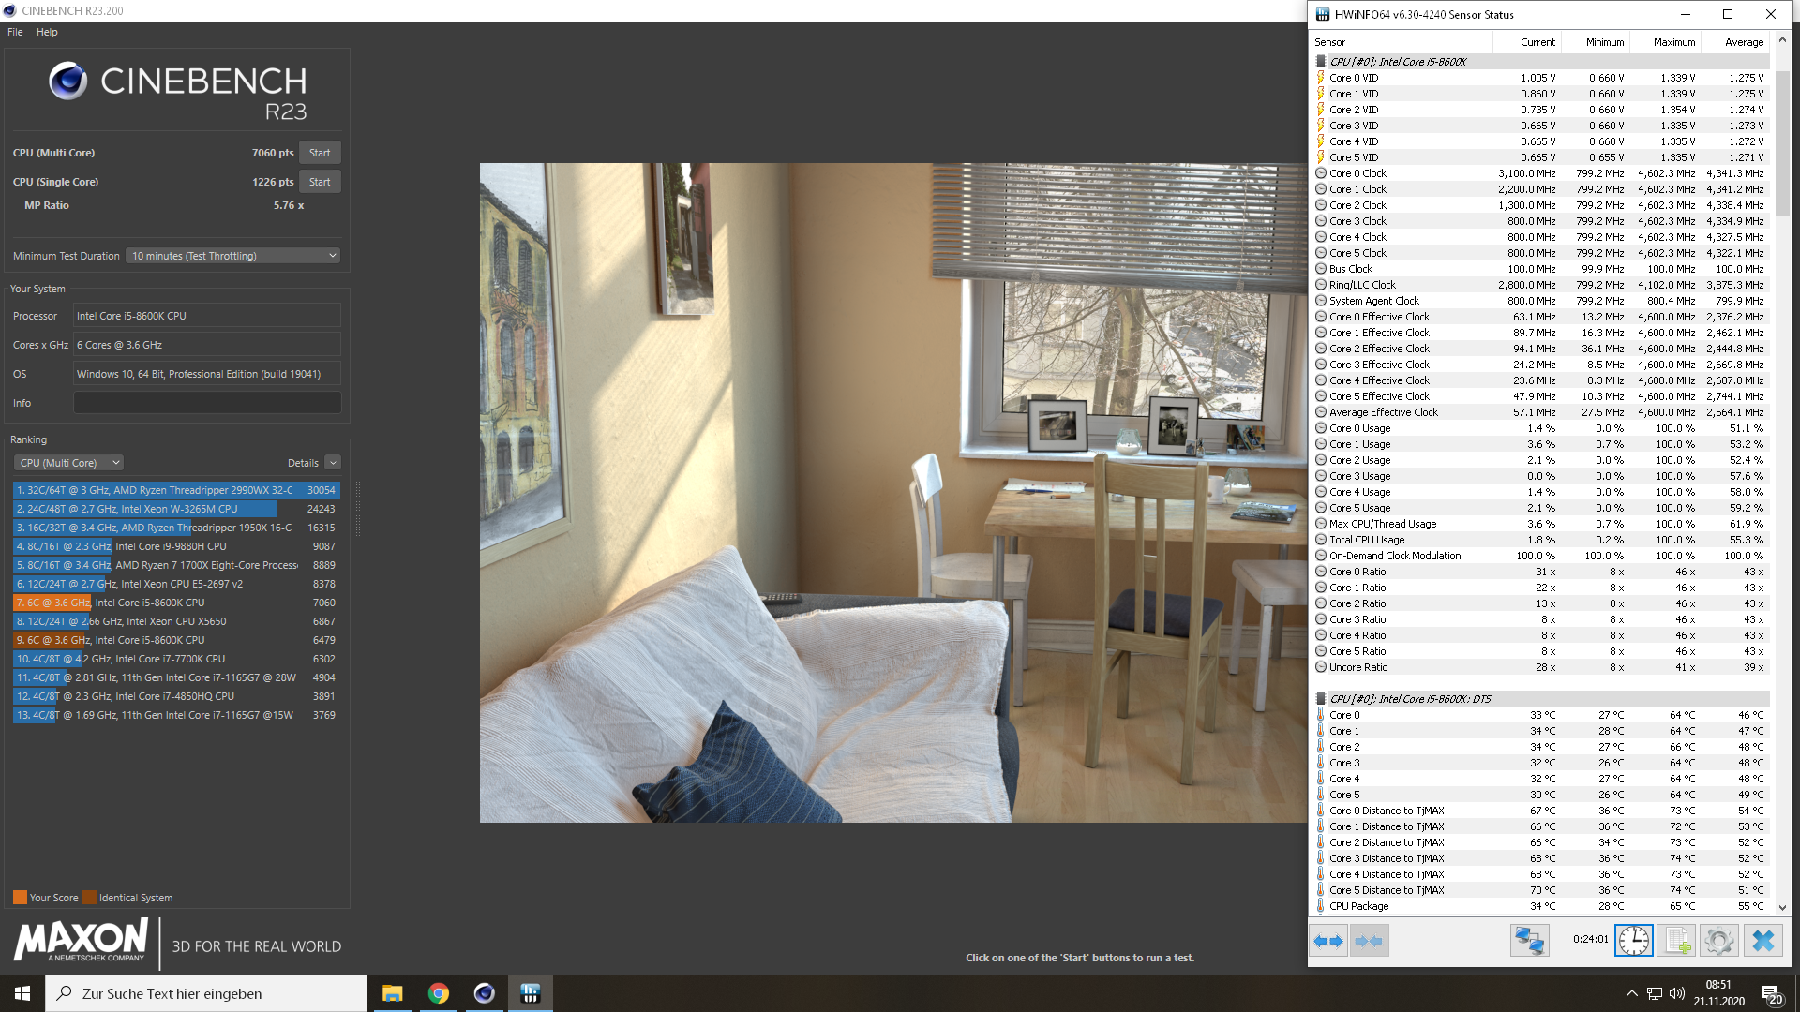This screenshot has width=1800, height=1012.
Task: Start logging with the sheet plus icon
Action: pyautogui.click(x=1675, y=941)
